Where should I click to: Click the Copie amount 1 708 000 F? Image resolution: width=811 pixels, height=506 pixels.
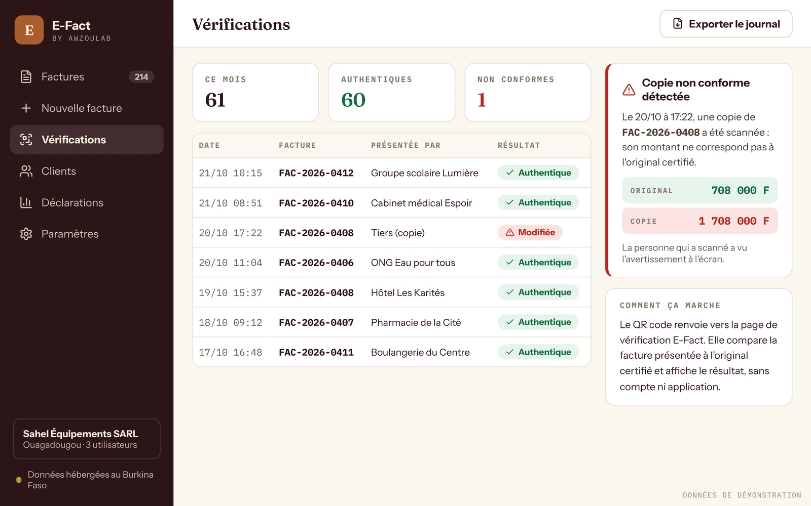pyautogui.click(x=733, y=221)
